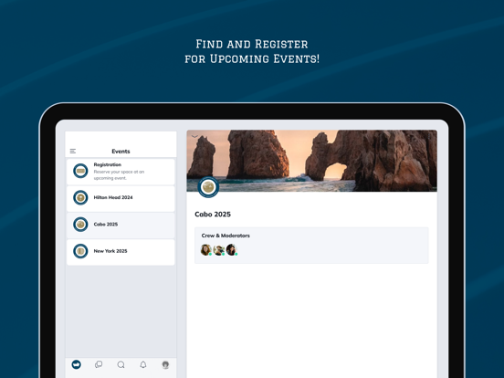Open second crew member avatar
Image resolution: width=504 pixels, height=378 pixels.
click(x=218, y=250)
